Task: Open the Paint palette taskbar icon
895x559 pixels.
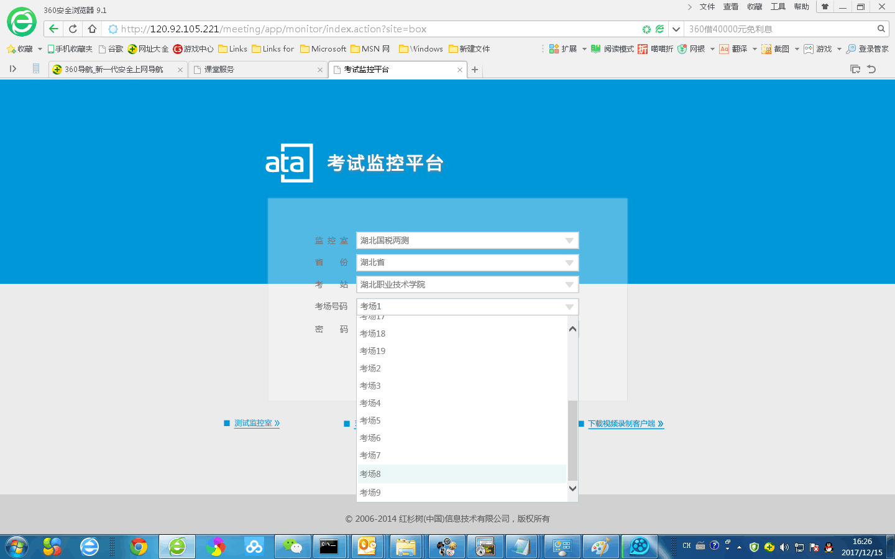Action: click(600, 547)
